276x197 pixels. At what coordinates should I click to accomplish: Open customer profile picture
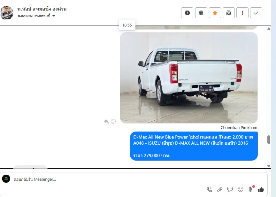pyautogui.click(x=7, y=13)
